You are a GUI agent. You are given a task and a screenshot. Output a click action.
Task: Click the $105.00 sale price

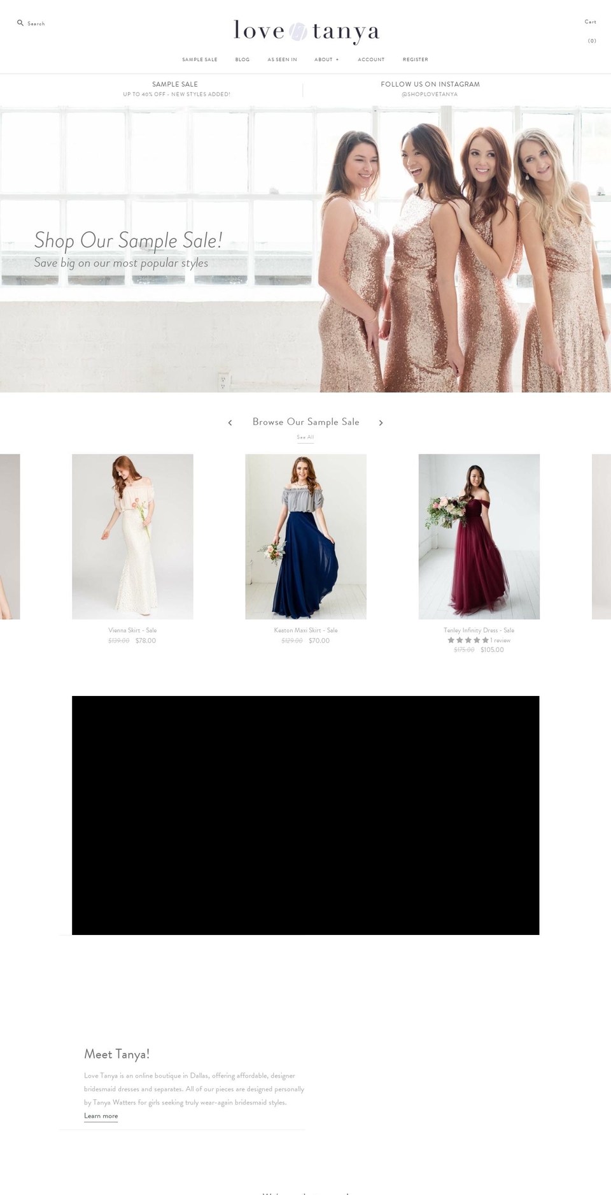pyautogui.click(x=492, y=650)
